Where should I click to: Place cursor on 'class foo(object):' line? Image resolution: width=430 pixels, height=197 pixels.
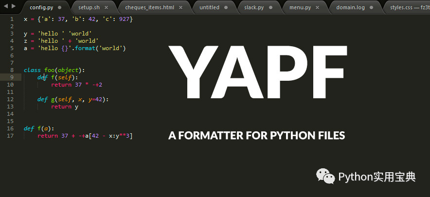tap(54, 70)
